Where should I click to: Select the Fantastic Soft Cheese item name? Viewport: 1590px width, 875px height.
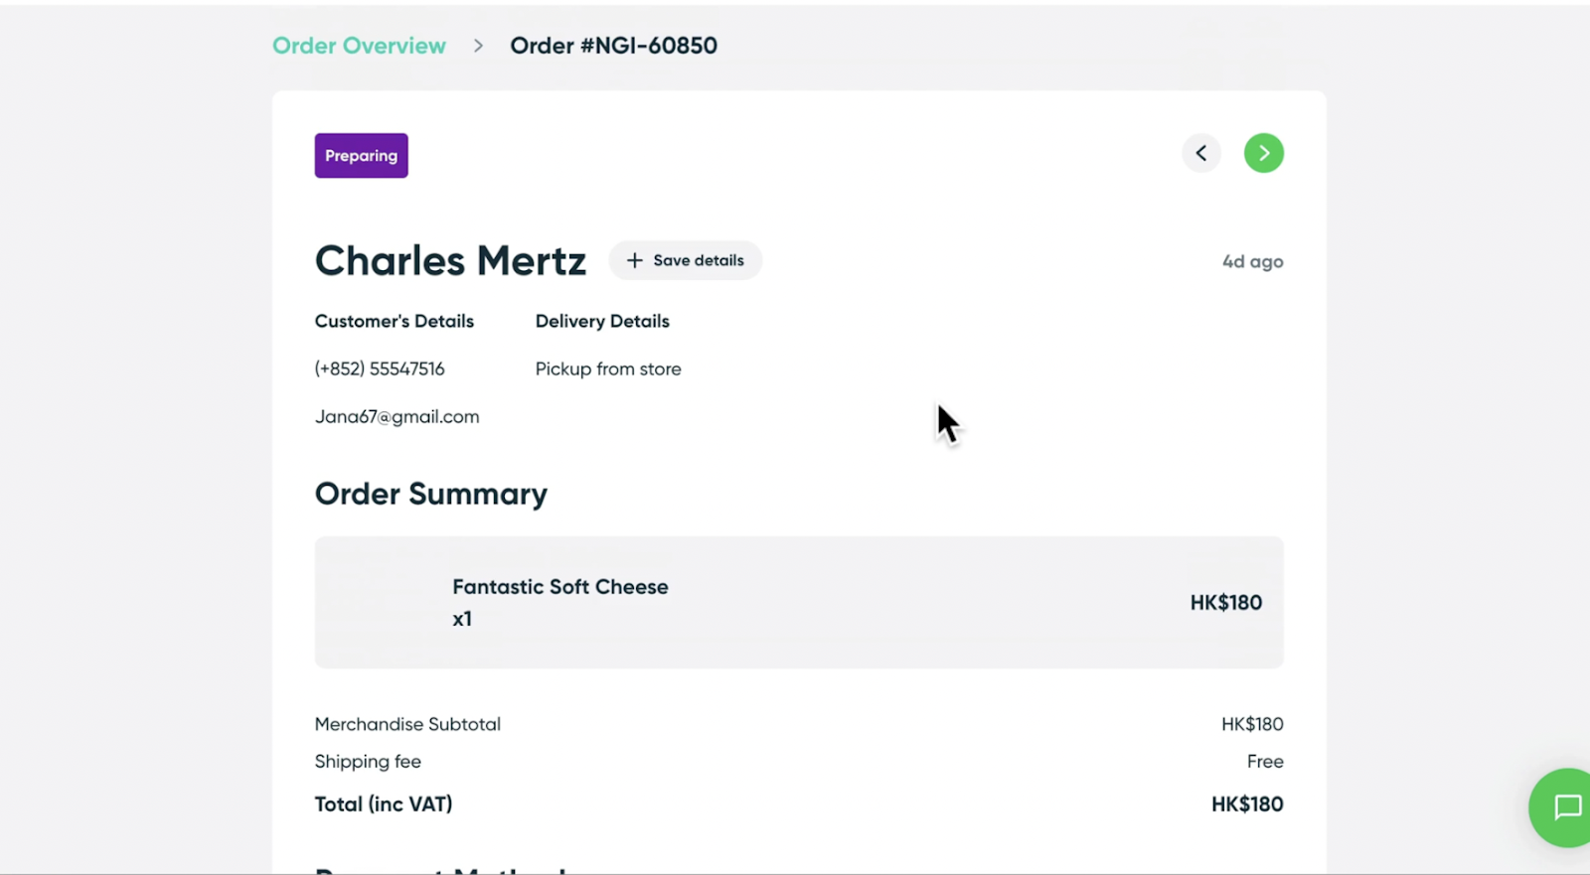click(x=559, y=587)
